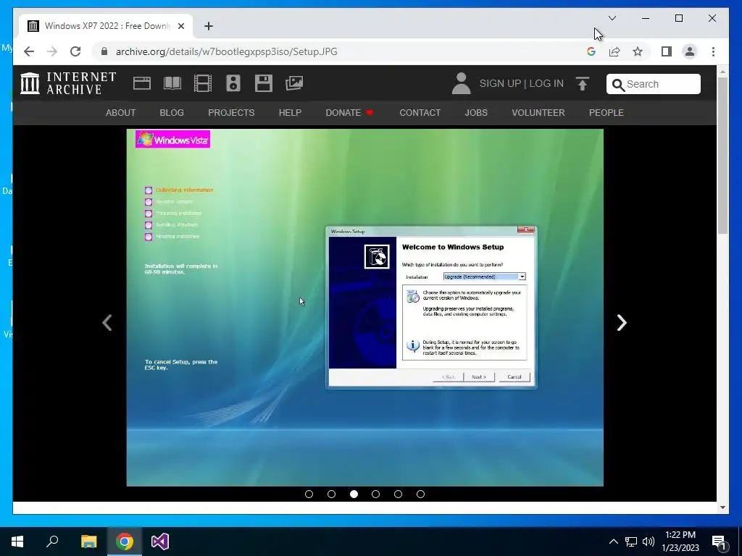The width and height of the screenshot is (742, 556).
Task: Click the LOG IN link
Action: (546, 83)
